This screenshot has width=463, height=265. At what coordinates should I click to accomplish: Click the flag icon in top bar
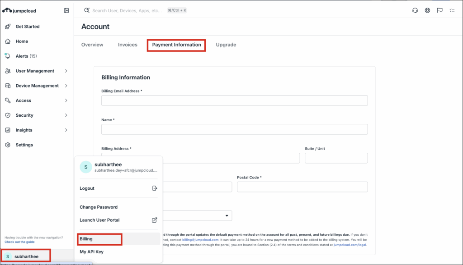click(439, 11)
